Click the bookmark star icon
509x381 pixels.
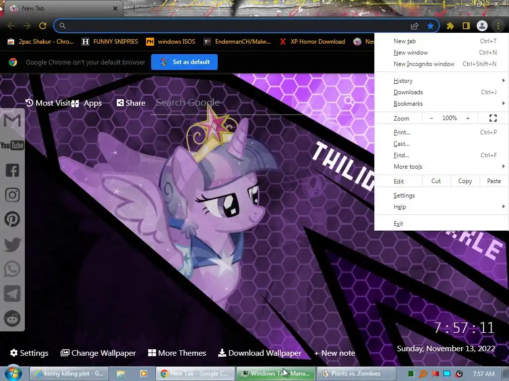click(430, 26)
